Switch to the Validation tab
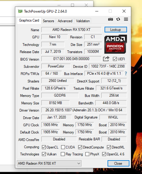 83,21
